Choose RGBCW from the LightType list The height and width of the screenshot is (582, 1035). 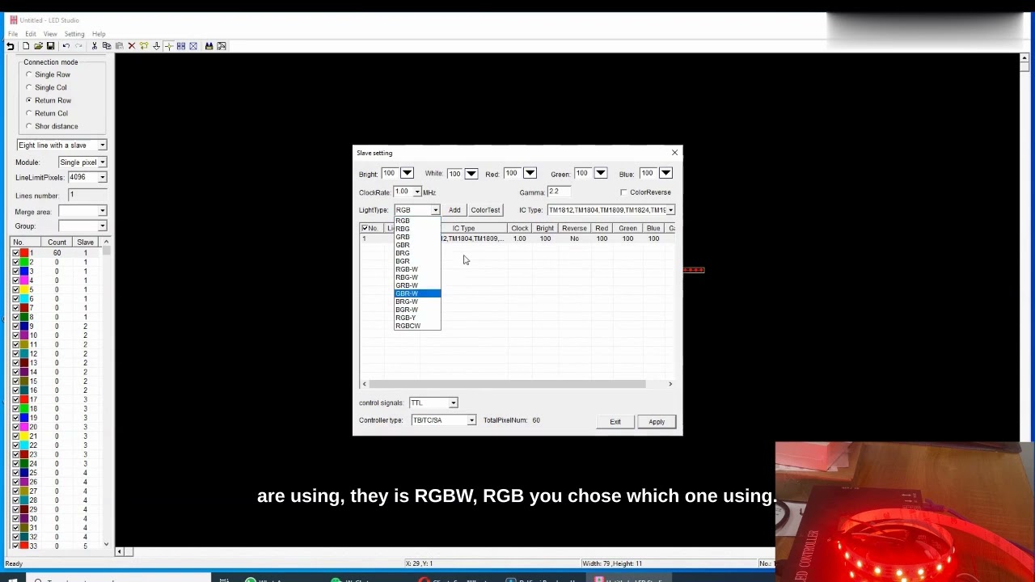tap(417, 326)
